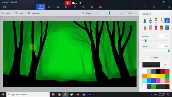
Task: Expand the top bar chevron
Action: coord(169,7)
